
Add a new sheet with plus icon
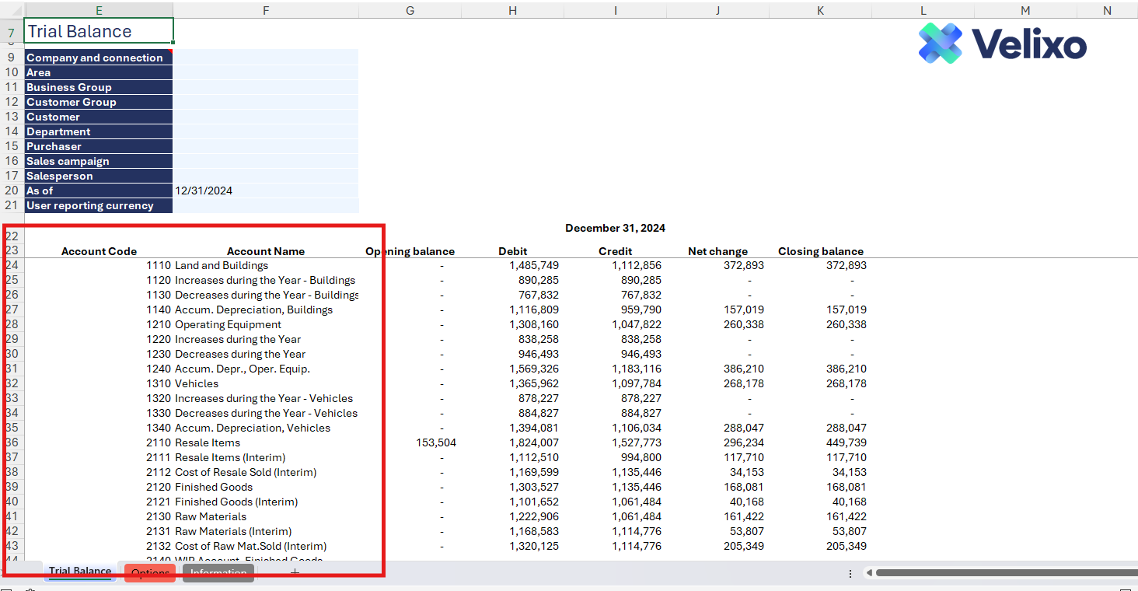(294, 573)
